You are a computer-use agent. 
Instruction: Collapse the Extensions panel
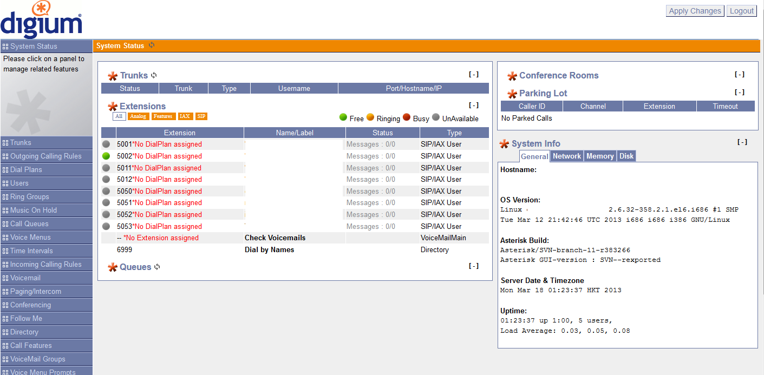pyautogui.click(x=474, y=106)
